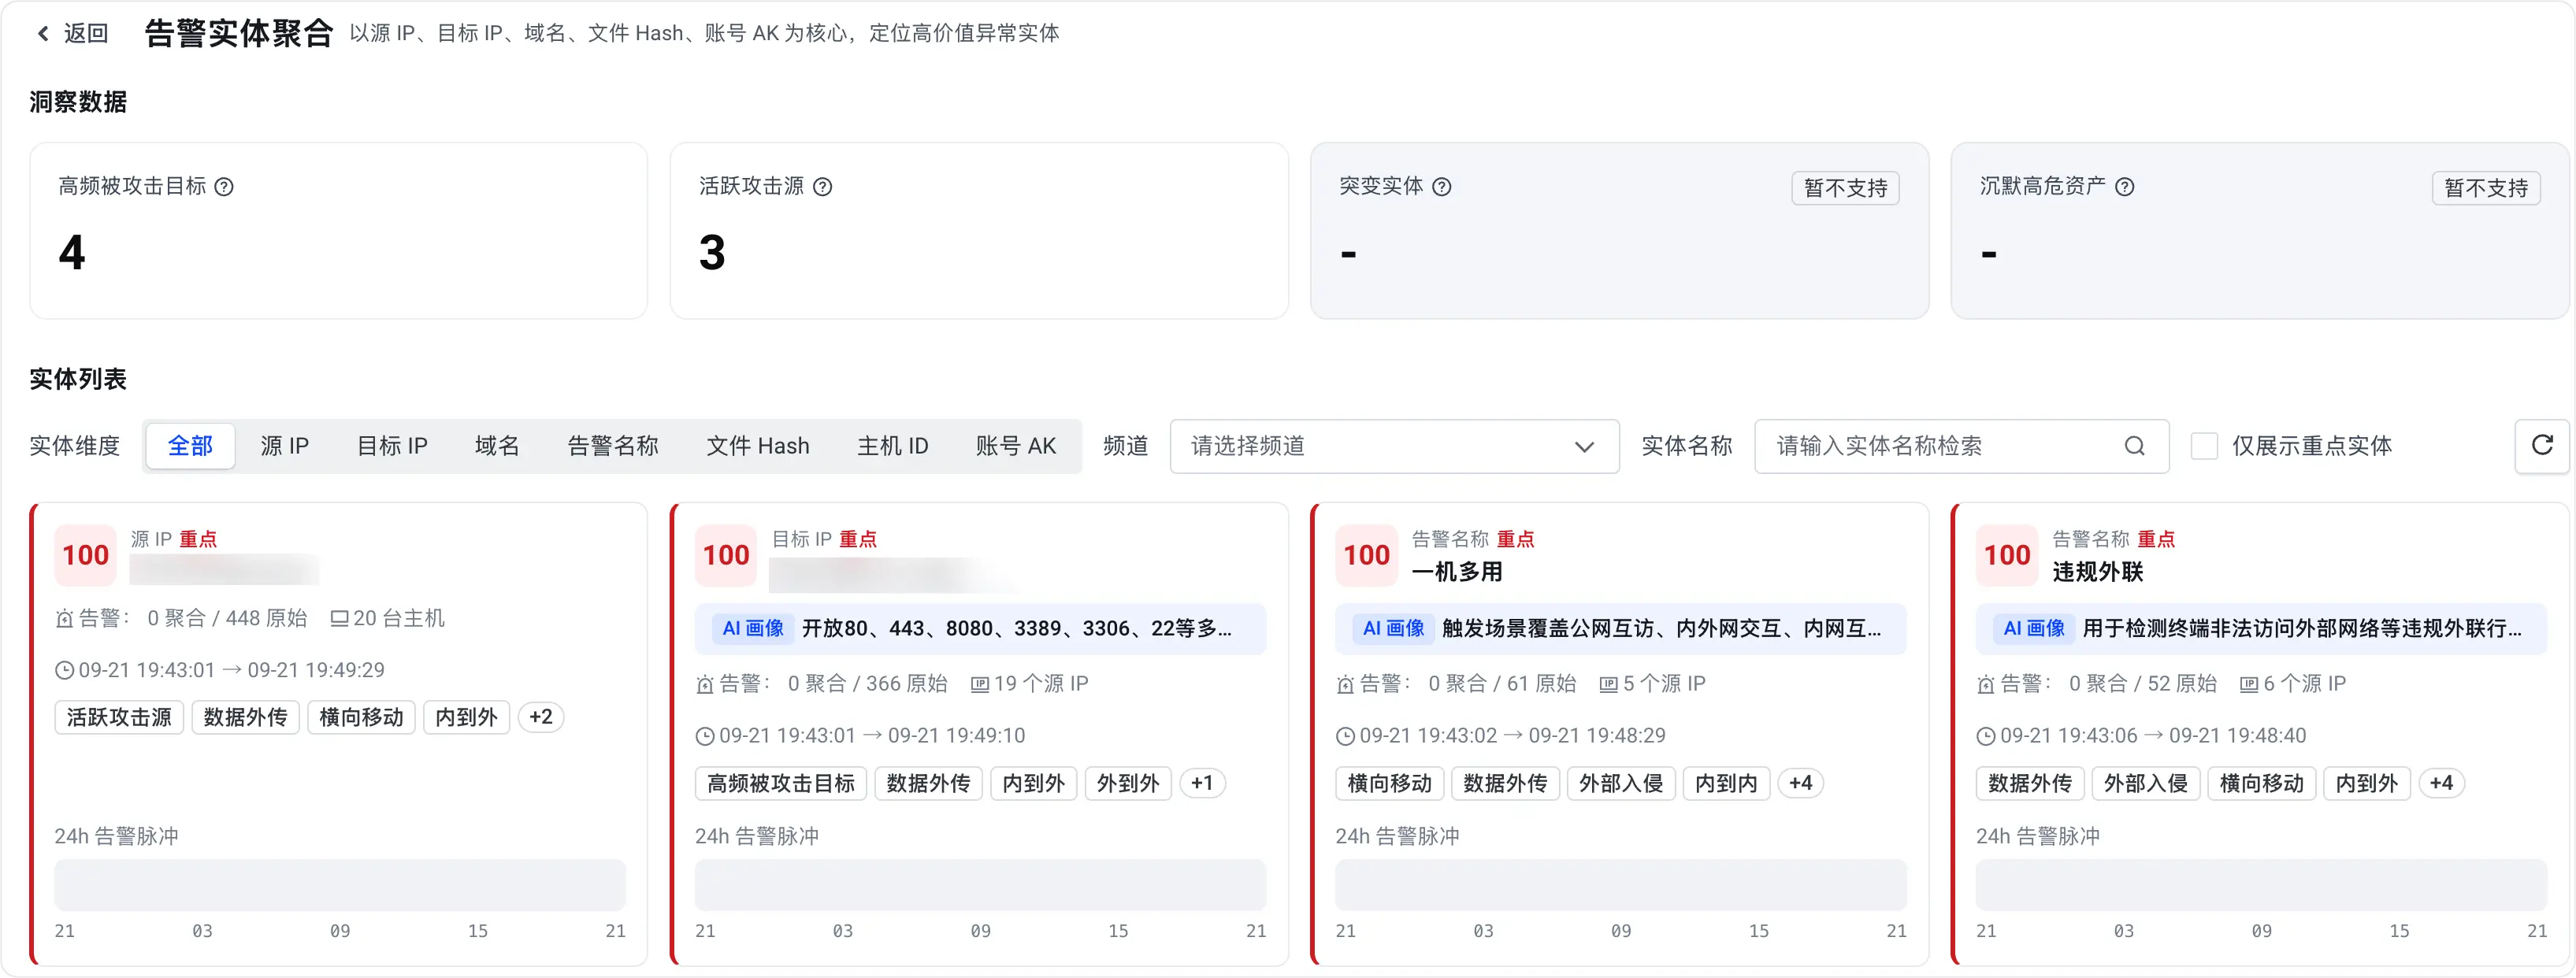Open the 请选择频道 dropdown

tap(1394, 446)
